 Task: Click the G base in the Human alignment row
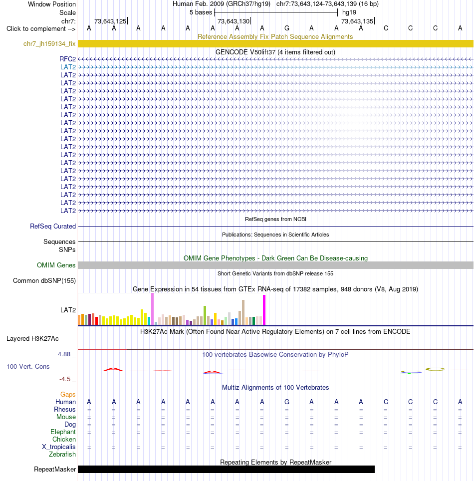[286, 402]
